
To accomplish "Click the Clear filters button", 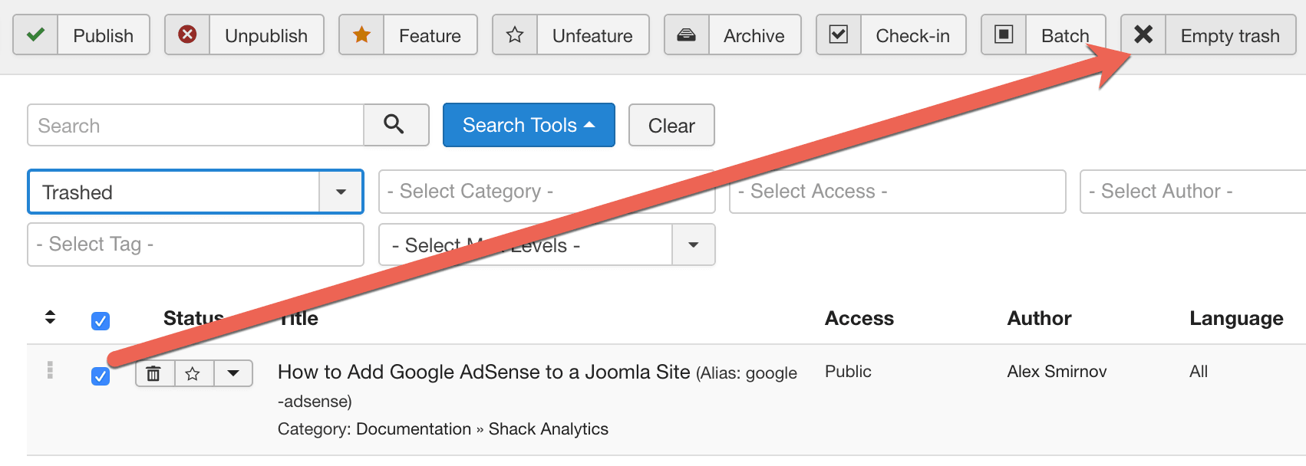I will [671, 126].
